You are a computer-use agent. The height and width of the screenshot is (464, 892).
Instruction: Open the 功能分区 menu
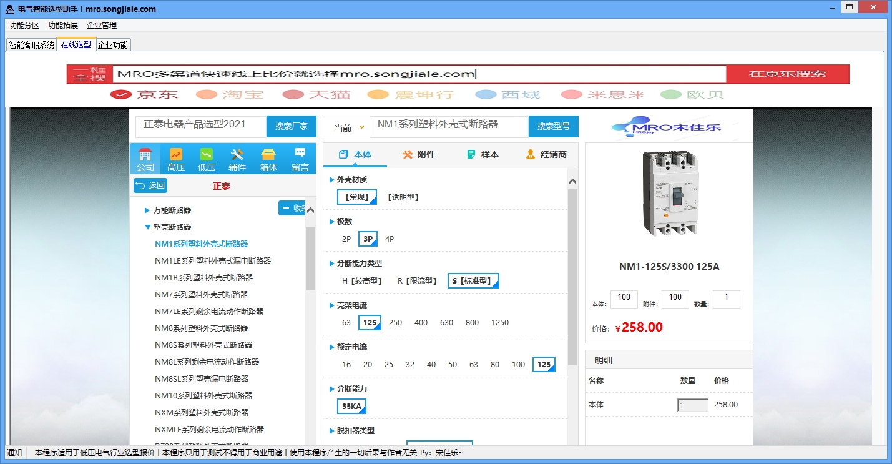[24, 26]
